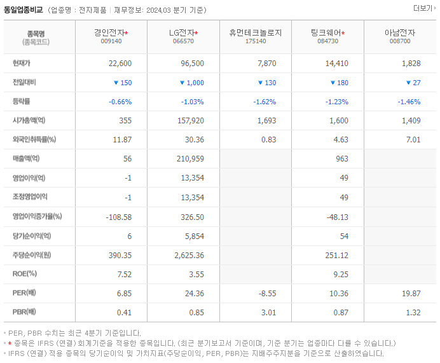
Task: Click 휴먼테크놀로지 PER value -8.55
Action: (268, 294)
